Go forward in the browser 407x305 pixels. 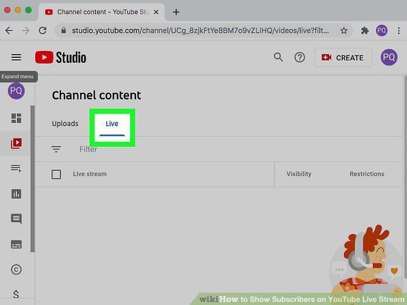pos(26,31)
